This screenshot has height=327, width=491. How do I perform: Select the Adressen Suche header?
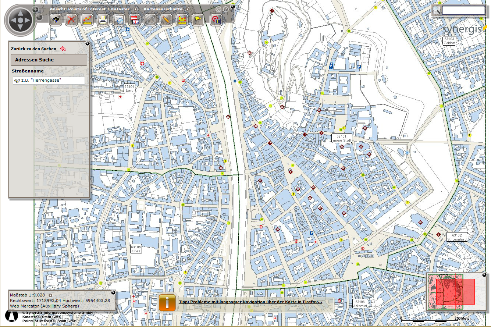(49, 60)
